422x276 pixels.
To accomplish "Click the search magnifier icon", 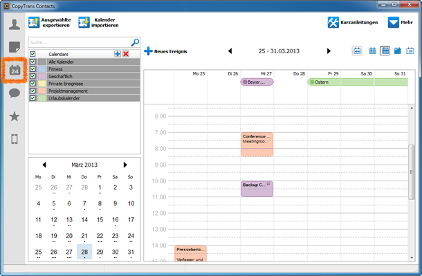I will [135, 42].
